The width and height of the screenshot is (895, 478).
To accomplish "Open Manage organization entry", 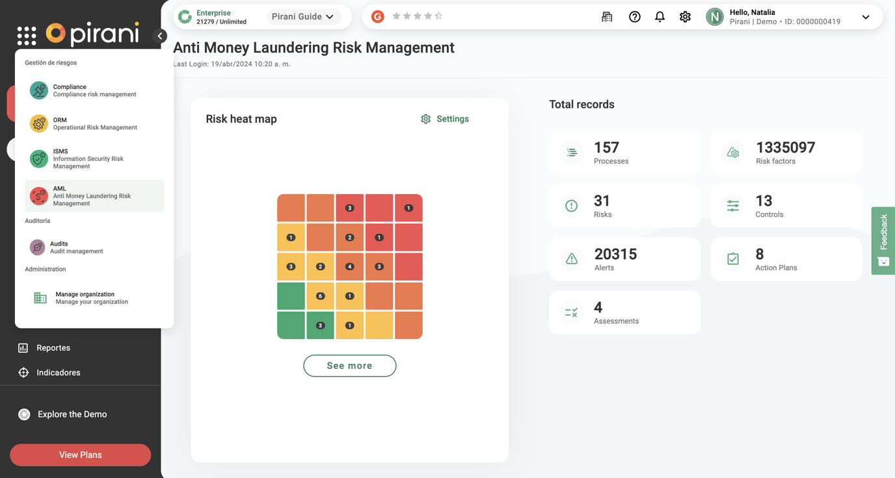I will tap(94, 297).
